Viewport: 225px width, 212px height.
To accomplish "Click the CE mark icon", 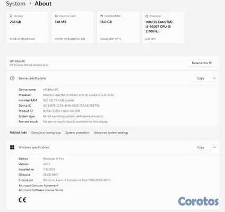I will (22, 200).
